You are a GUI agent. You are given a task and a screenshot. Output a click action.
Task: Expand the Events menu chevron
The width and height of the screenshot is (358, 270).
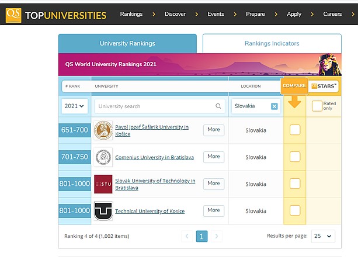coord(235,15)
